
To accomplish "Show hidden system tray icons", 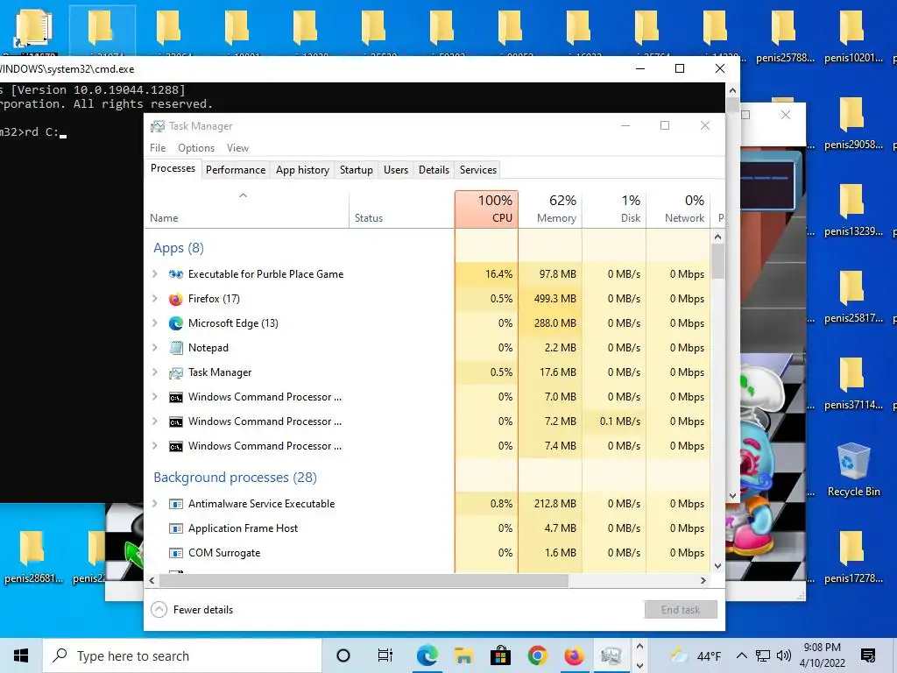I will [x=741, y=655].
